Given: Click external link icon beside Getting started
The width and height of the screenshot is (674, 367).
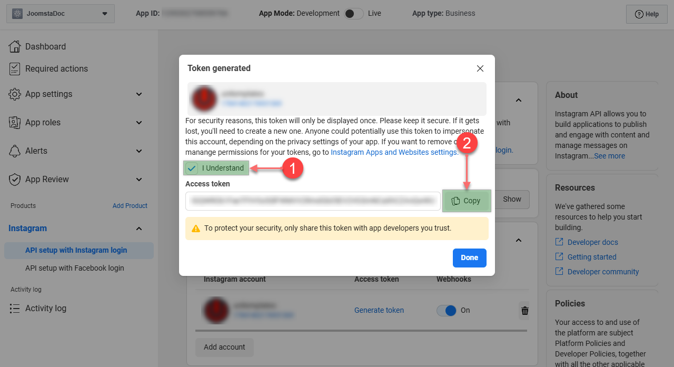Looking at the screenshot, I should pos(559,257).
